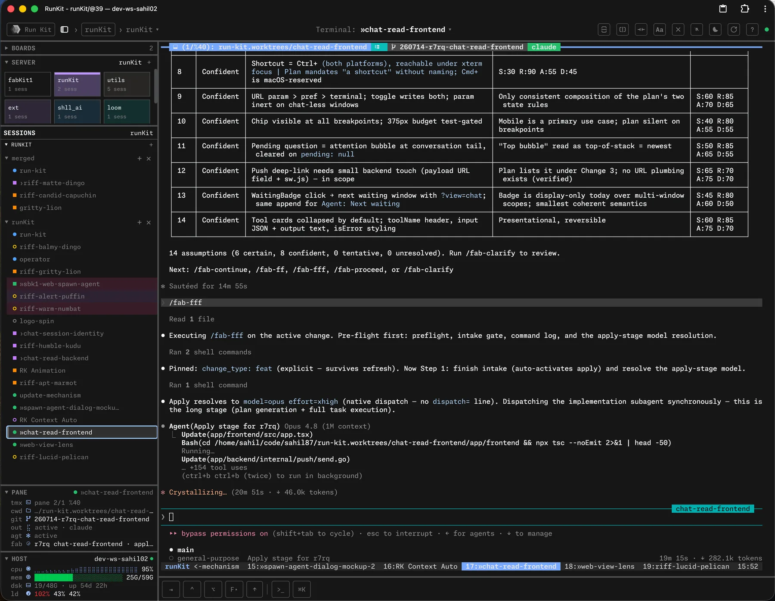775x601 pixels.
Task: Click the clipboard icon in title bar
Action: 723,9
